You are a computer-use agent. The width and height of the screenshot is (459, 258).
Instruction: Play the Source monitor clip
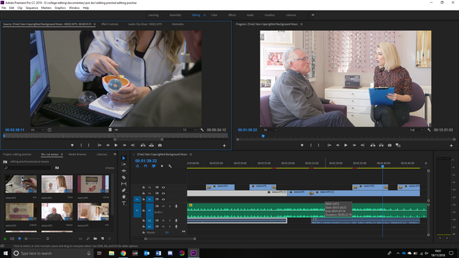[116, 145]
